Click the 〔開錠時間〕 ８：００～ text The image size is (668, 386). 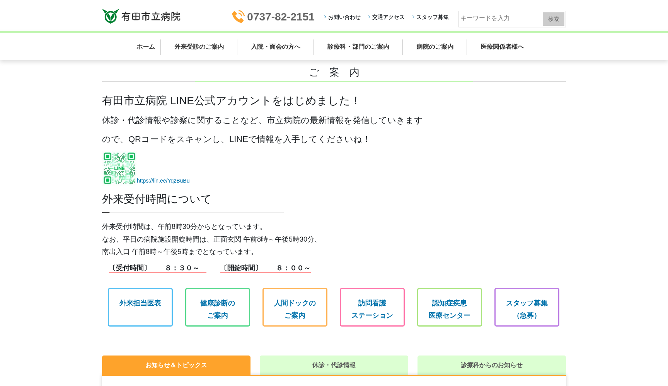[266, 268]
